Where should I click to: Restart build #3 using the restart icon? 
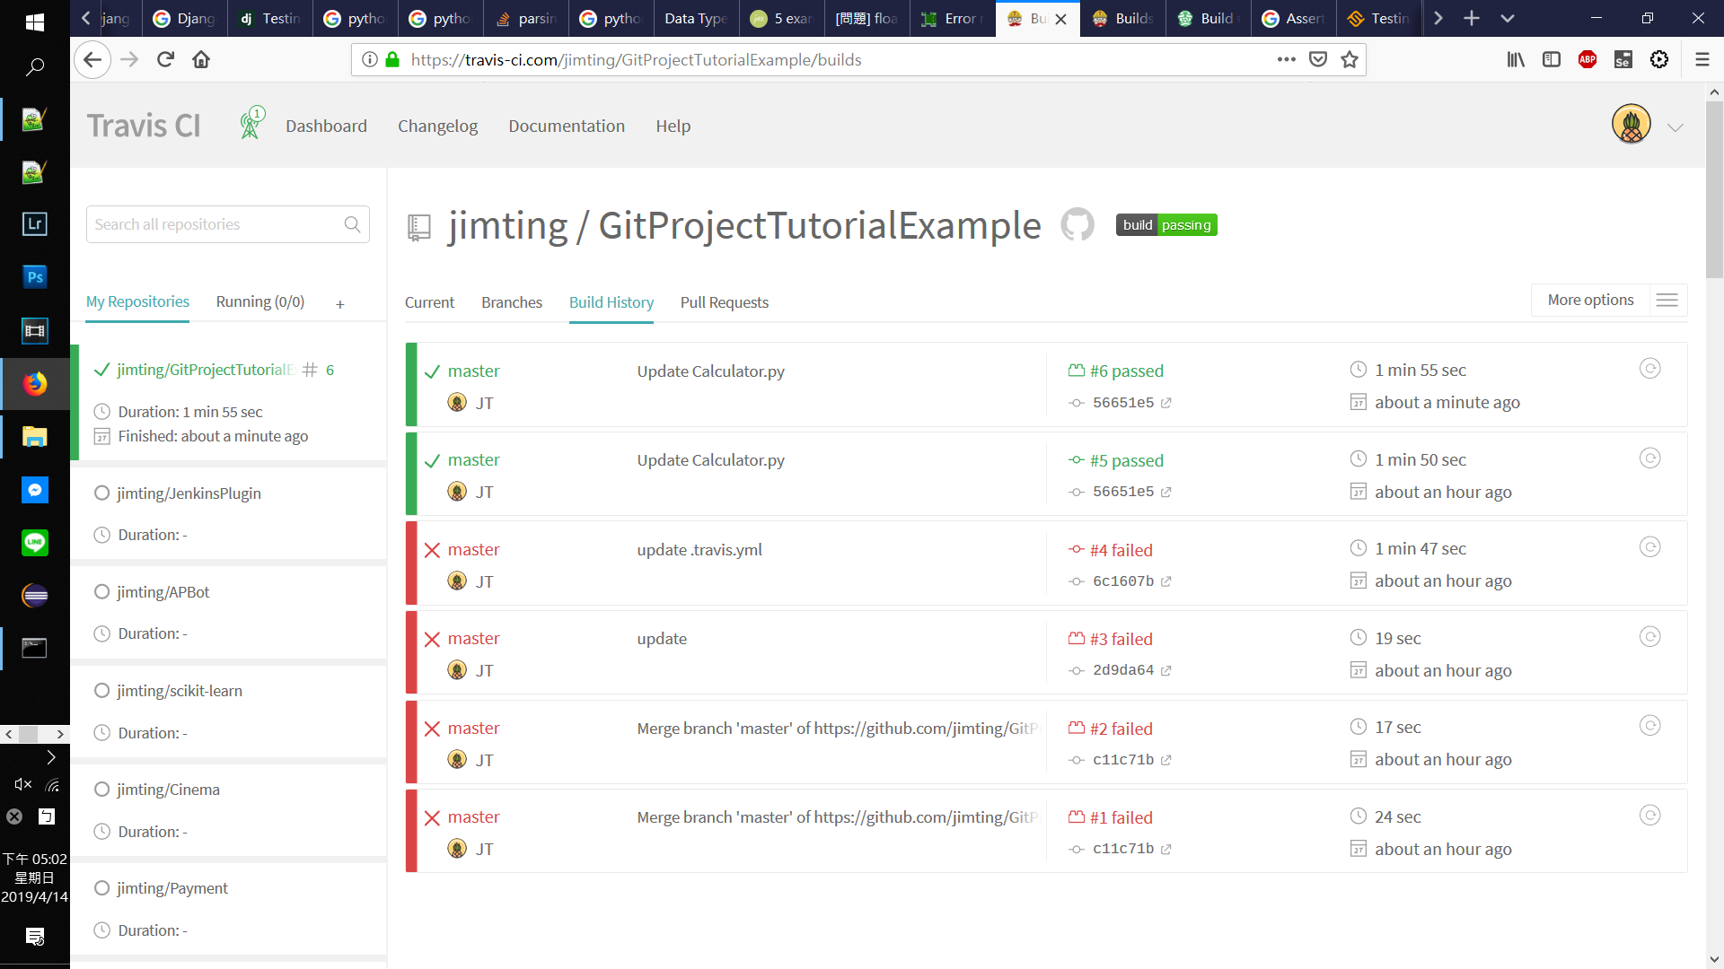(1649, 637)
